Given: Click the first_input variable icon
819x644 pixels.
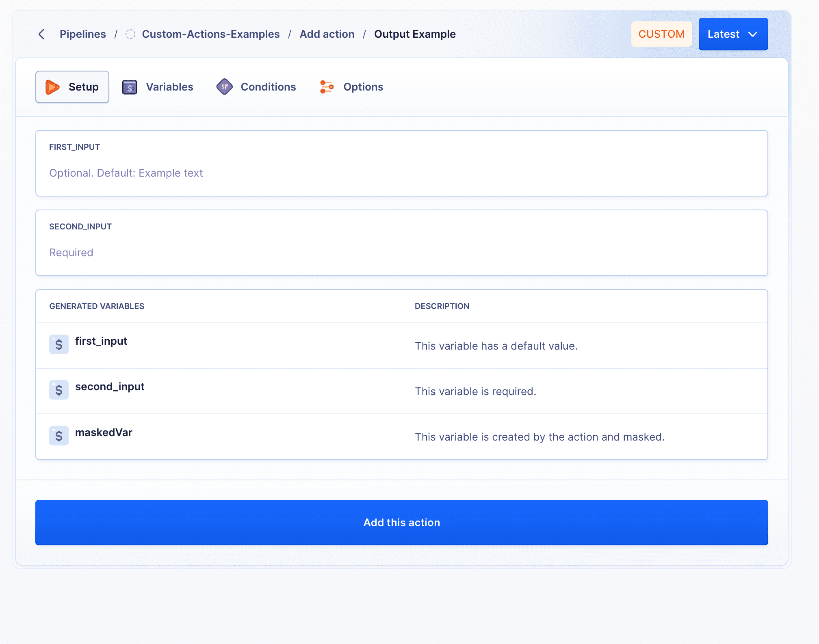Looking at the screenshot, I should click(x=59, y=344).
